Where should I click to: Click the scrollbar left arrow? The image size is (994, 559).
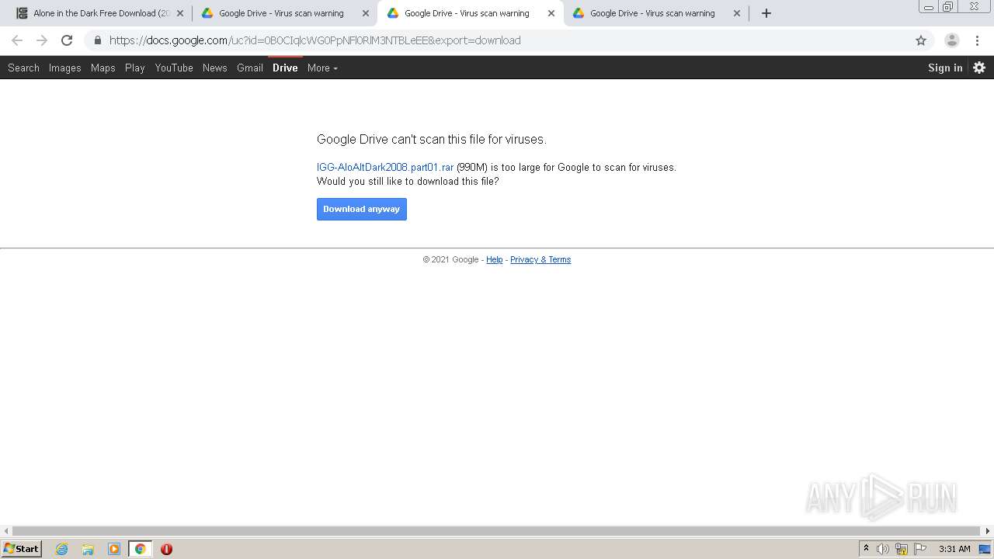pyautogui.click(x=6, y=531)
